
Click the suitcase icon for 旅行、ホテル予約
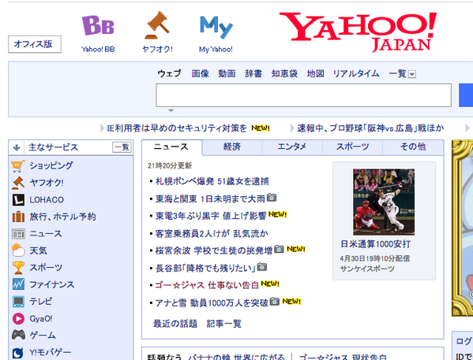(x=18, y=217)
